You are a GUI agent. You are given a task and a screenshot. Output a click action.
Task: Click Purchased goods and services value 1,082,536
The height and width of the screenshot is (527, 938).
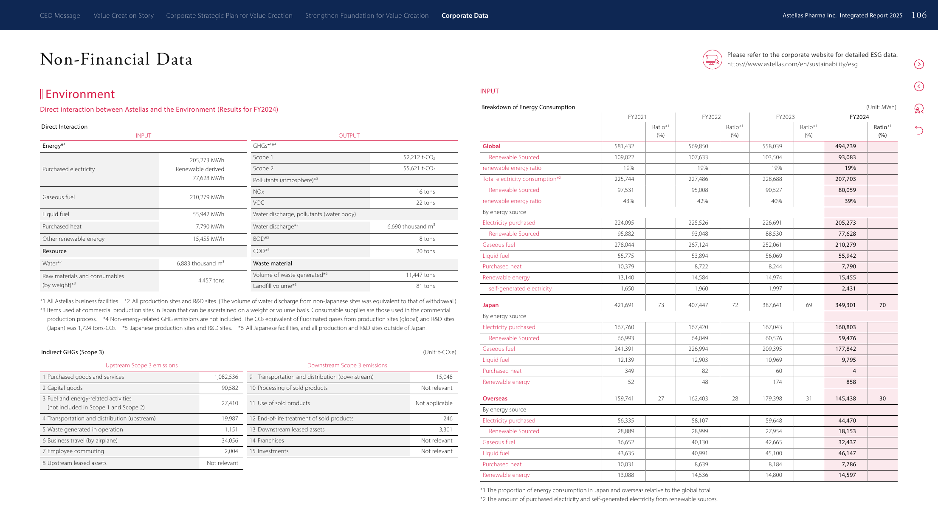(x=226, y=377)
